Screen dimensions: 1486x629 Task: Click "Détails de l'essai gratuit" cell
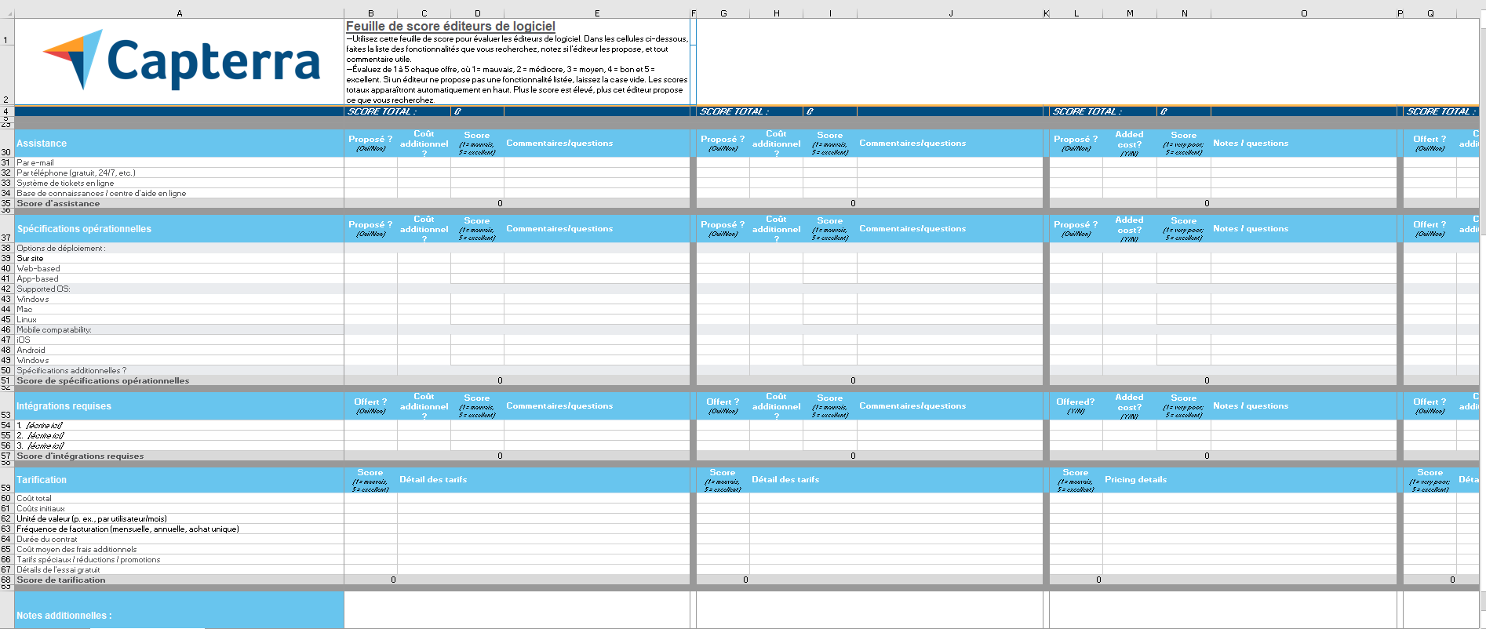point(179,569)
